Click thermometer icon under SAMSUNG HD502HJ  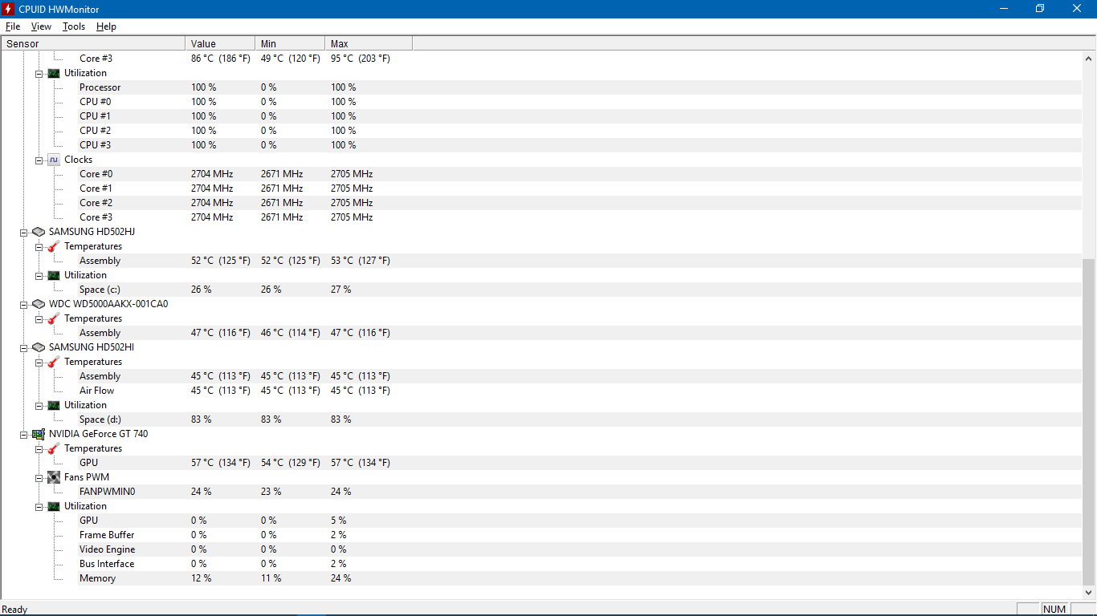click(x=54, y=246)
